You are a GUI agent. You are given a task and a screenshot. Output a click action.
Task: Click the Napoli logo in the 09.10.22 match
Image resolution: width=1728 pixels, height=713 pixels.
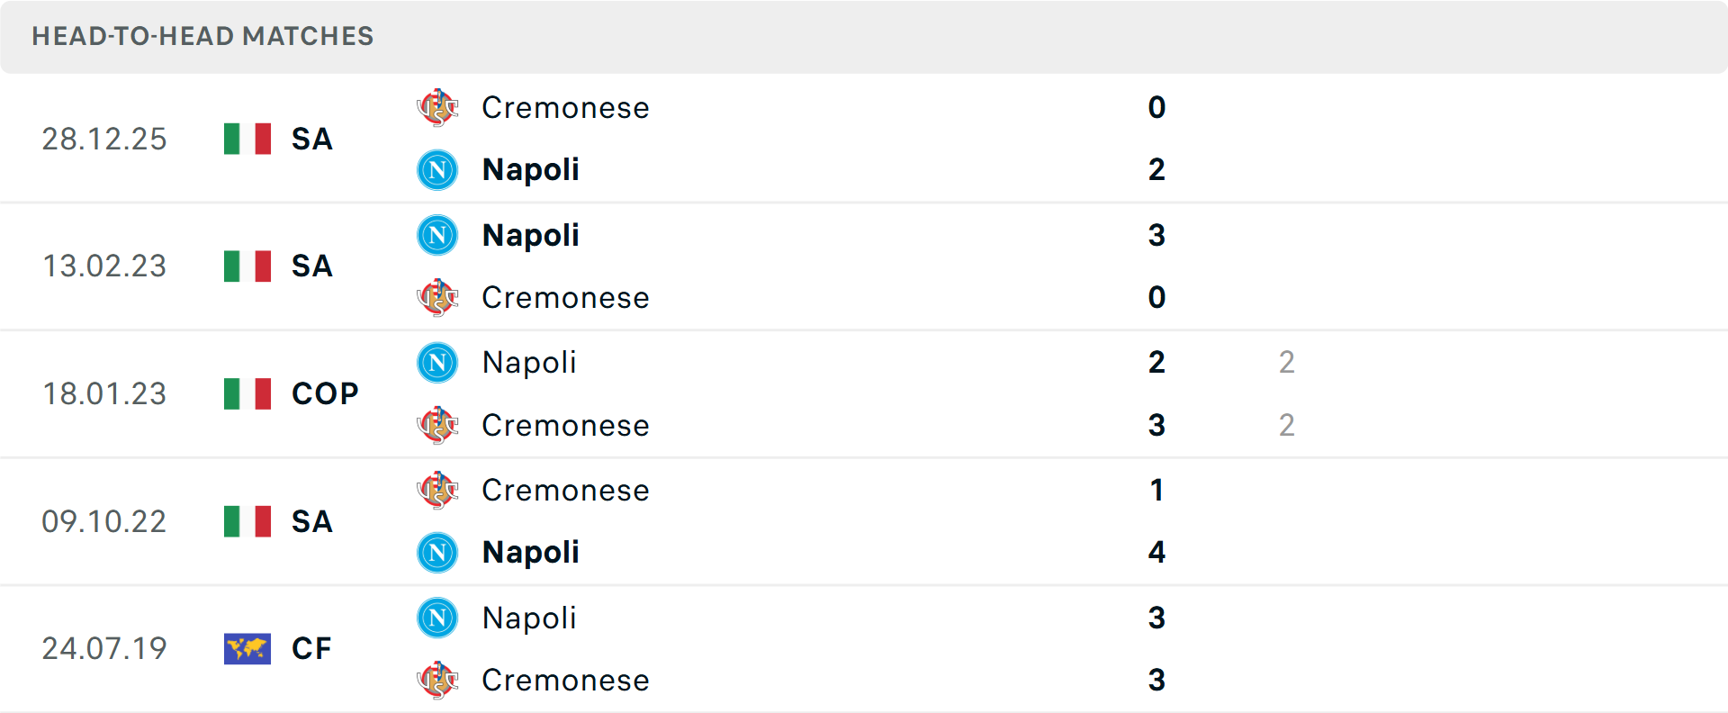[438, 553]
